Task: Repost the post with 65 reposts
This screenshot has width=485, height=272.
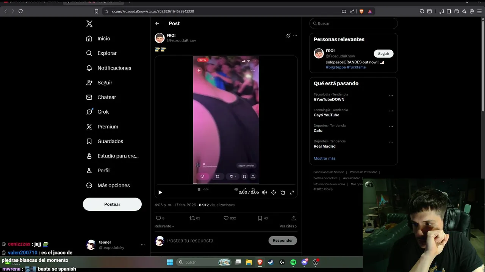Action: (x=192, y=218)
